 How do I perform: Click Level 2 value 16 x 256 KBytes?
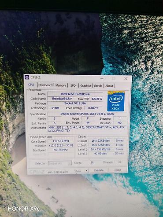[x=101, y=149]
